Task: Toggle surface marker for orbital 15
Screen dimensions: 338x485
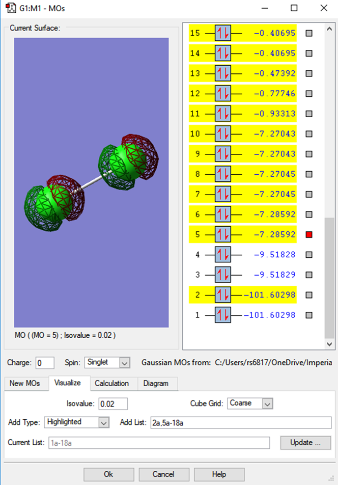Action: click(309, 33)
